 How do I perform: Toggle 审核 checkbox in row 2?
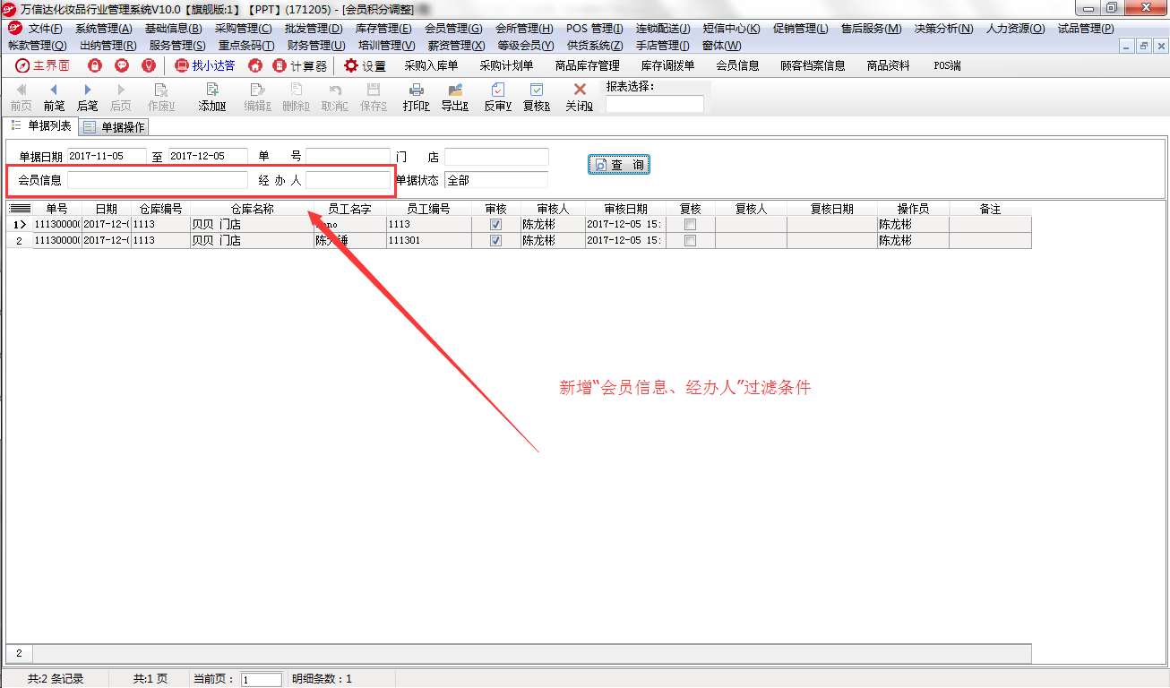click(x=495, y=241)
